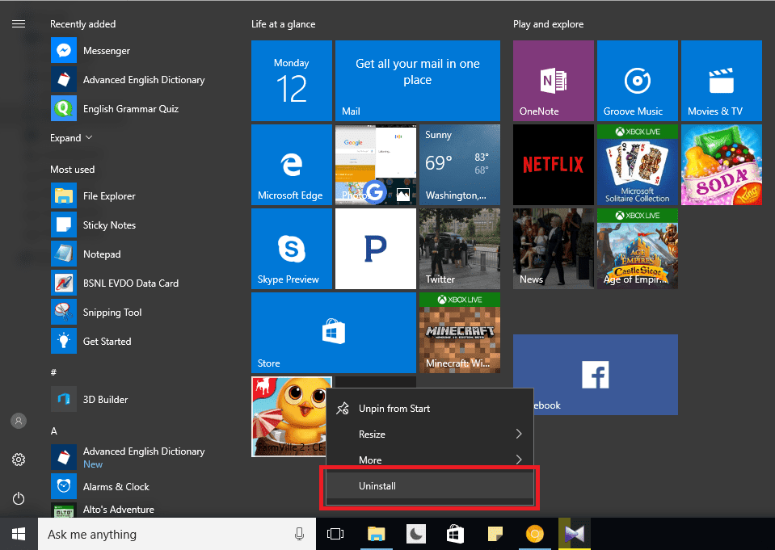Open the crescent moon app on the taskbar

tap(415, 534)
